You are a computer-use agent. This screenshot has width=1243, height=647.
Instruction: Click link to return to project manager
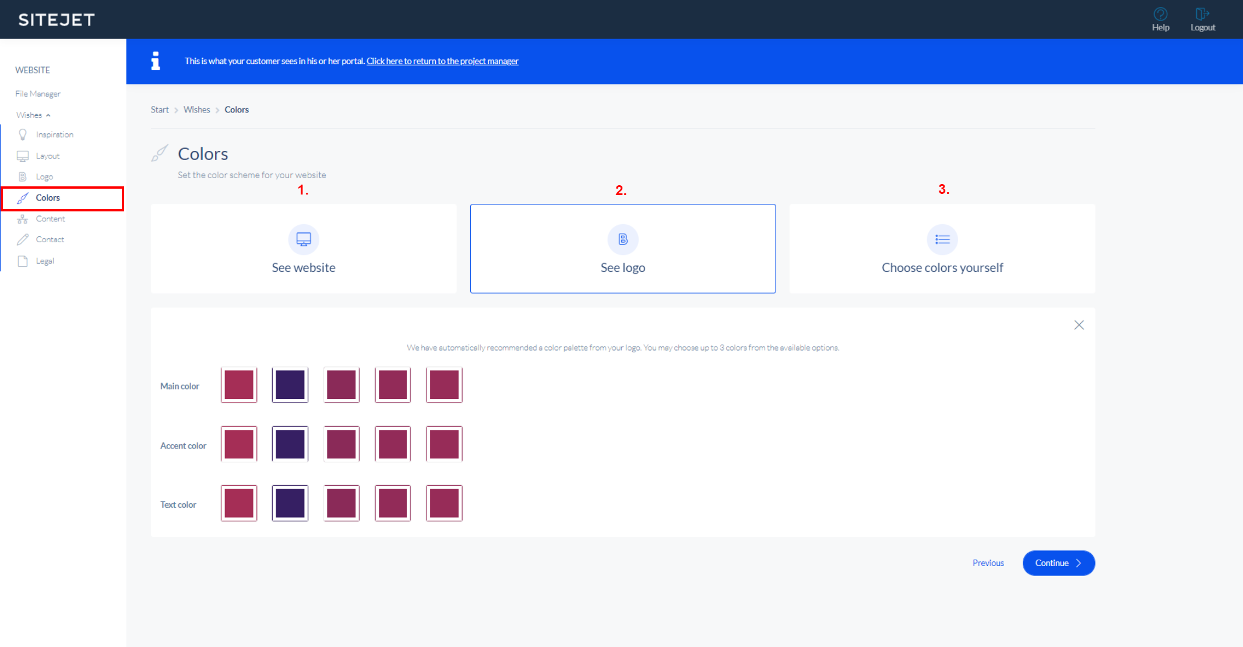(x=442, y=61)
